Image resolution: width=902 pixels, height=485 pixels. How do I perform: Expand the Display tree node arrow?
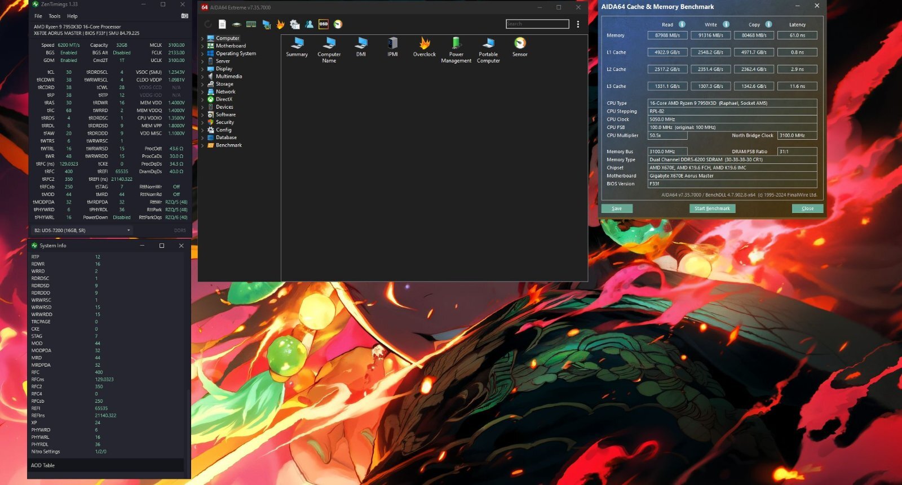(x=202, y=69)
